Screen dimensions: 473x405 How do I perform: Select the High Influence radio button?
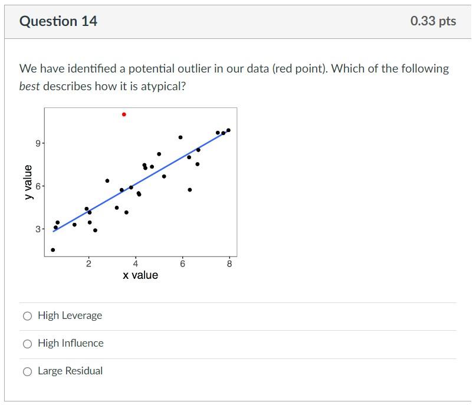coord(27,343)
